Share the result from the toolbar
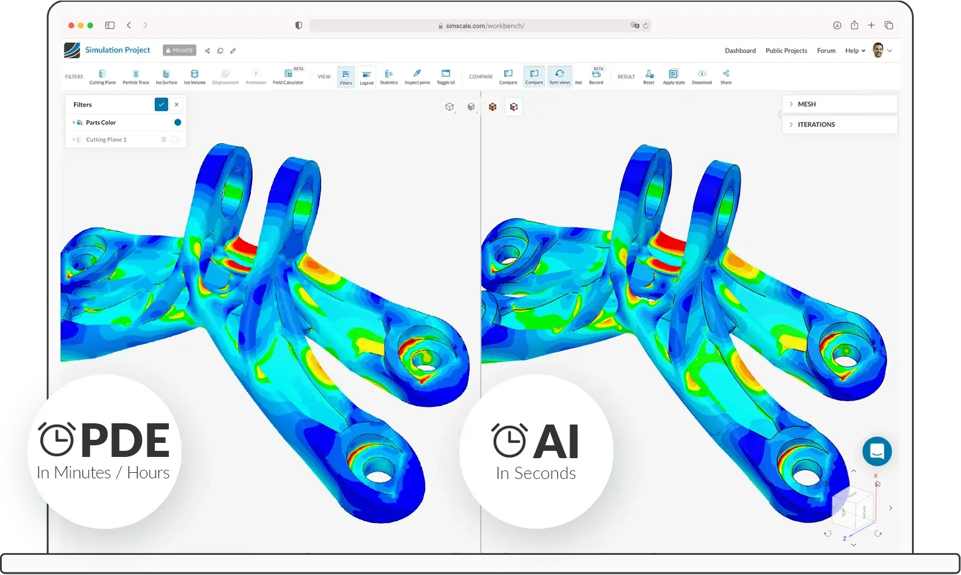The width and height of the screenshot is (961, 575). 726,77
